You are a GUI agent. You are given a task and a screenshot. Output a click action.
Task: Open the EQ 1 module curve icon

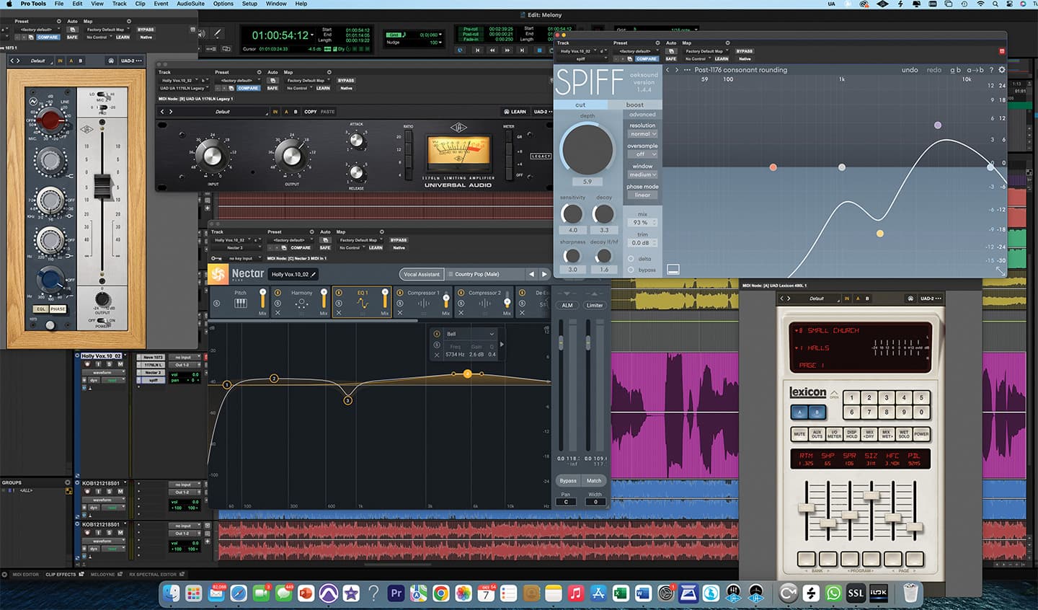(x=363, y=304)
